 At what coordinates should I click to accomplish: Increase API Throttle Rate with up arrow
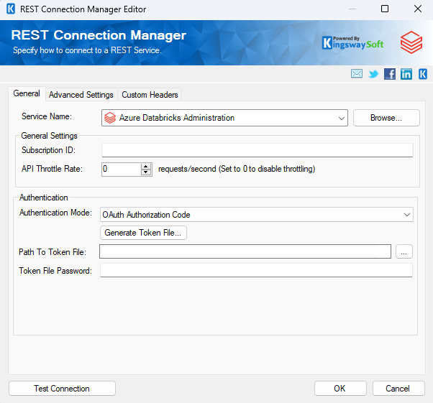click(146, 166)
